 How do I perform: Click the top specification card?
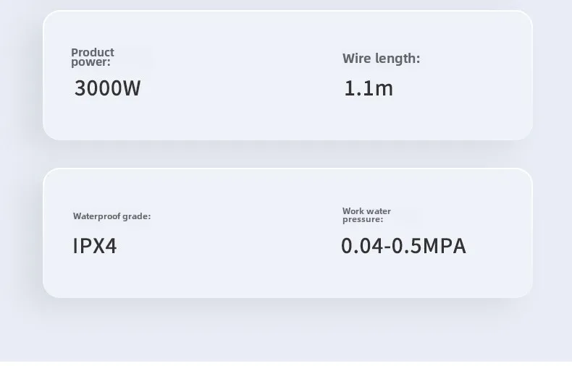[x=287, y=75]
